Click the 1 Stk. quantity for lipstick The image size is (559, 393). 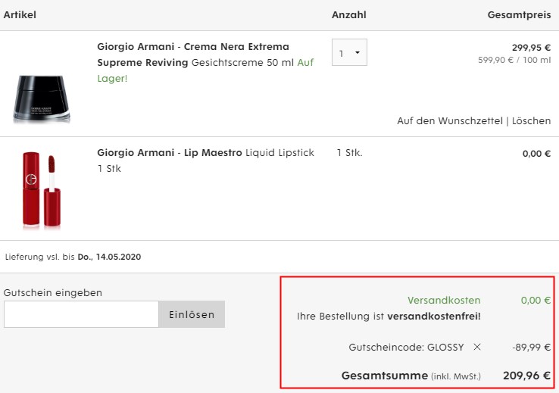tap(349, 153)
